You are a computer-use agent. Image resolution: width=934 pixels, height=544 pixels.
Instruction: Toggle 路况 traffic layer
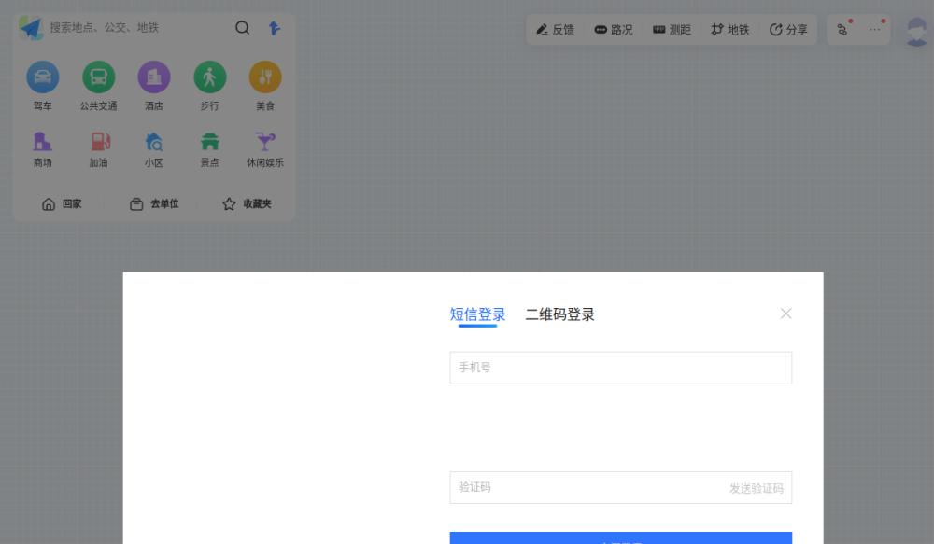point(614,30)
